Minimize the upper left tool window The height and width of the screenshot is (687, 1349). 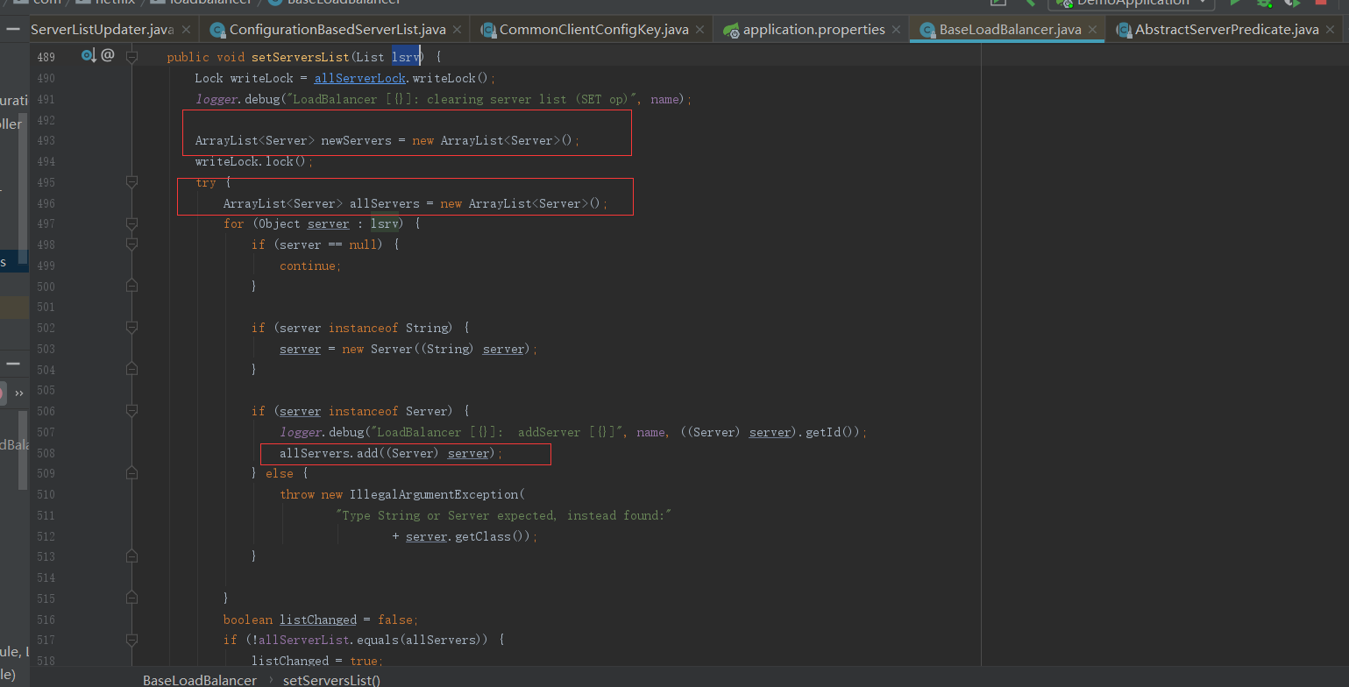point(13,29)
